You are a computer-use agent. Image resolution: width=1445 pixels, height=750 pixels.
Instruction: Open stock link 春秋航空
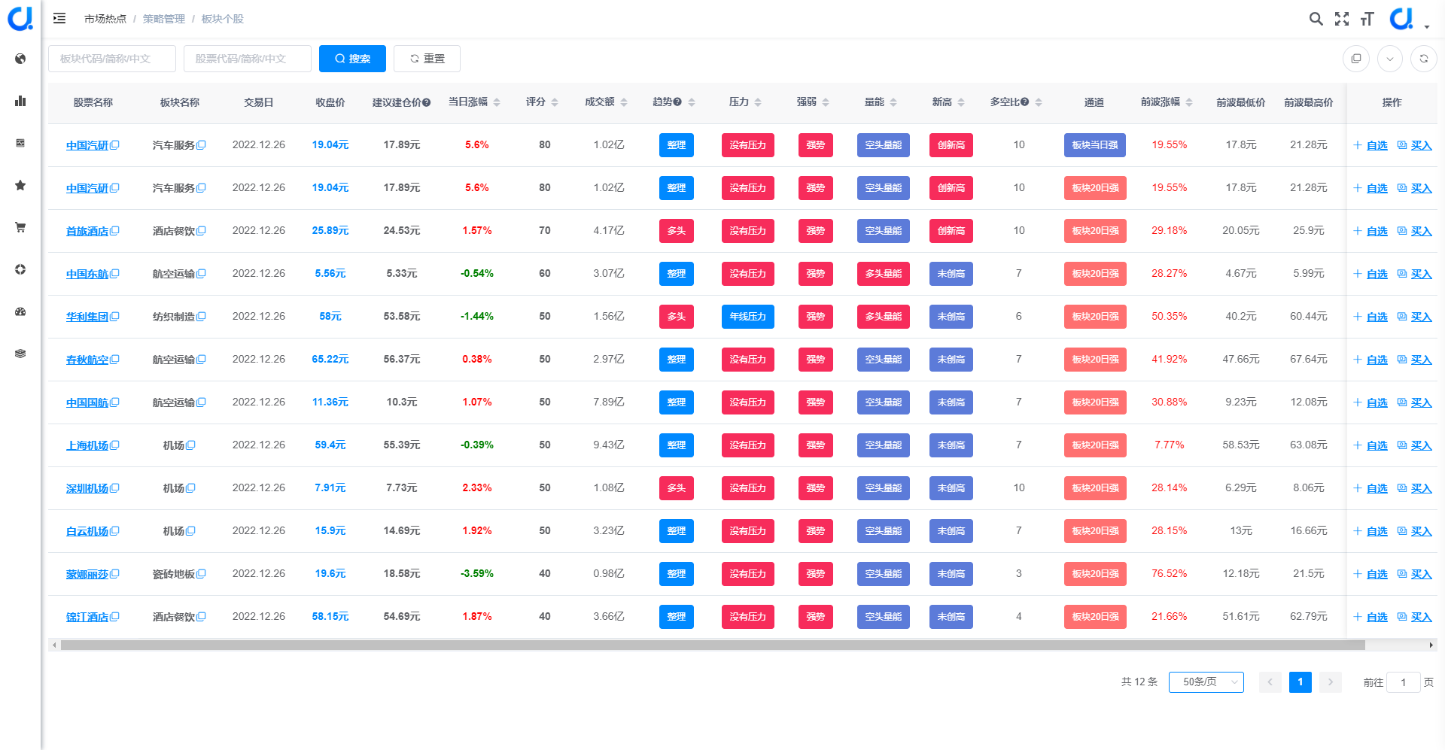[x=87, y=360]
